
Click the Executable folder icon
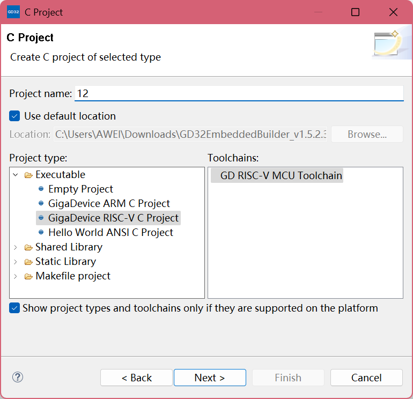pyautogui.click(x=28, y=175)
